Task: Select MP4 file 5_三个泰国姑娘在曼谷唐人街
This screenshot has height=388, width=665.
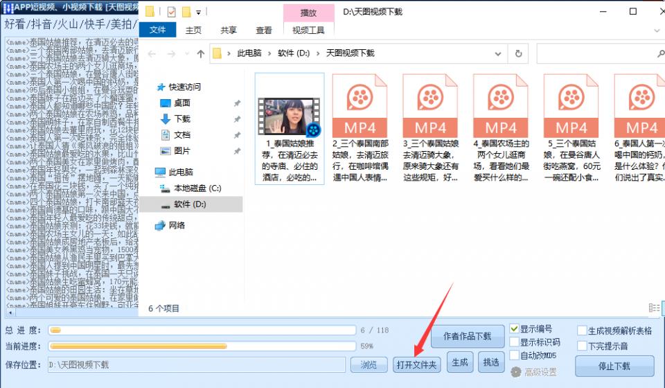Action: [571, 128]
